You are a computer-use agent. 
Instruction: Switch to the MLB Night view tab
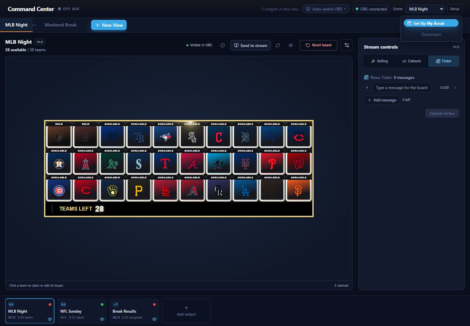point(16,25)
